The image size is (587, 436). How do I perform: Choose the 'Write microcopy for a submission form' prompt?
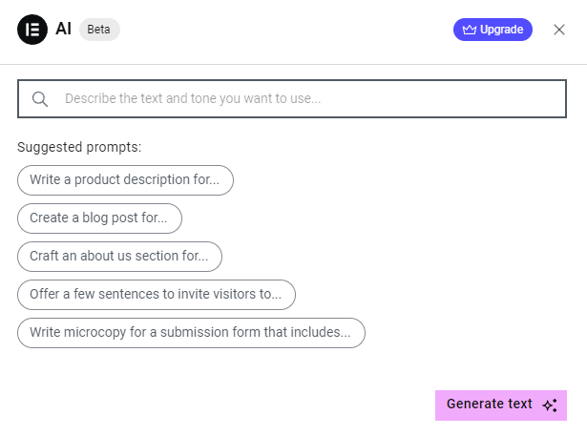click(191, 333)
